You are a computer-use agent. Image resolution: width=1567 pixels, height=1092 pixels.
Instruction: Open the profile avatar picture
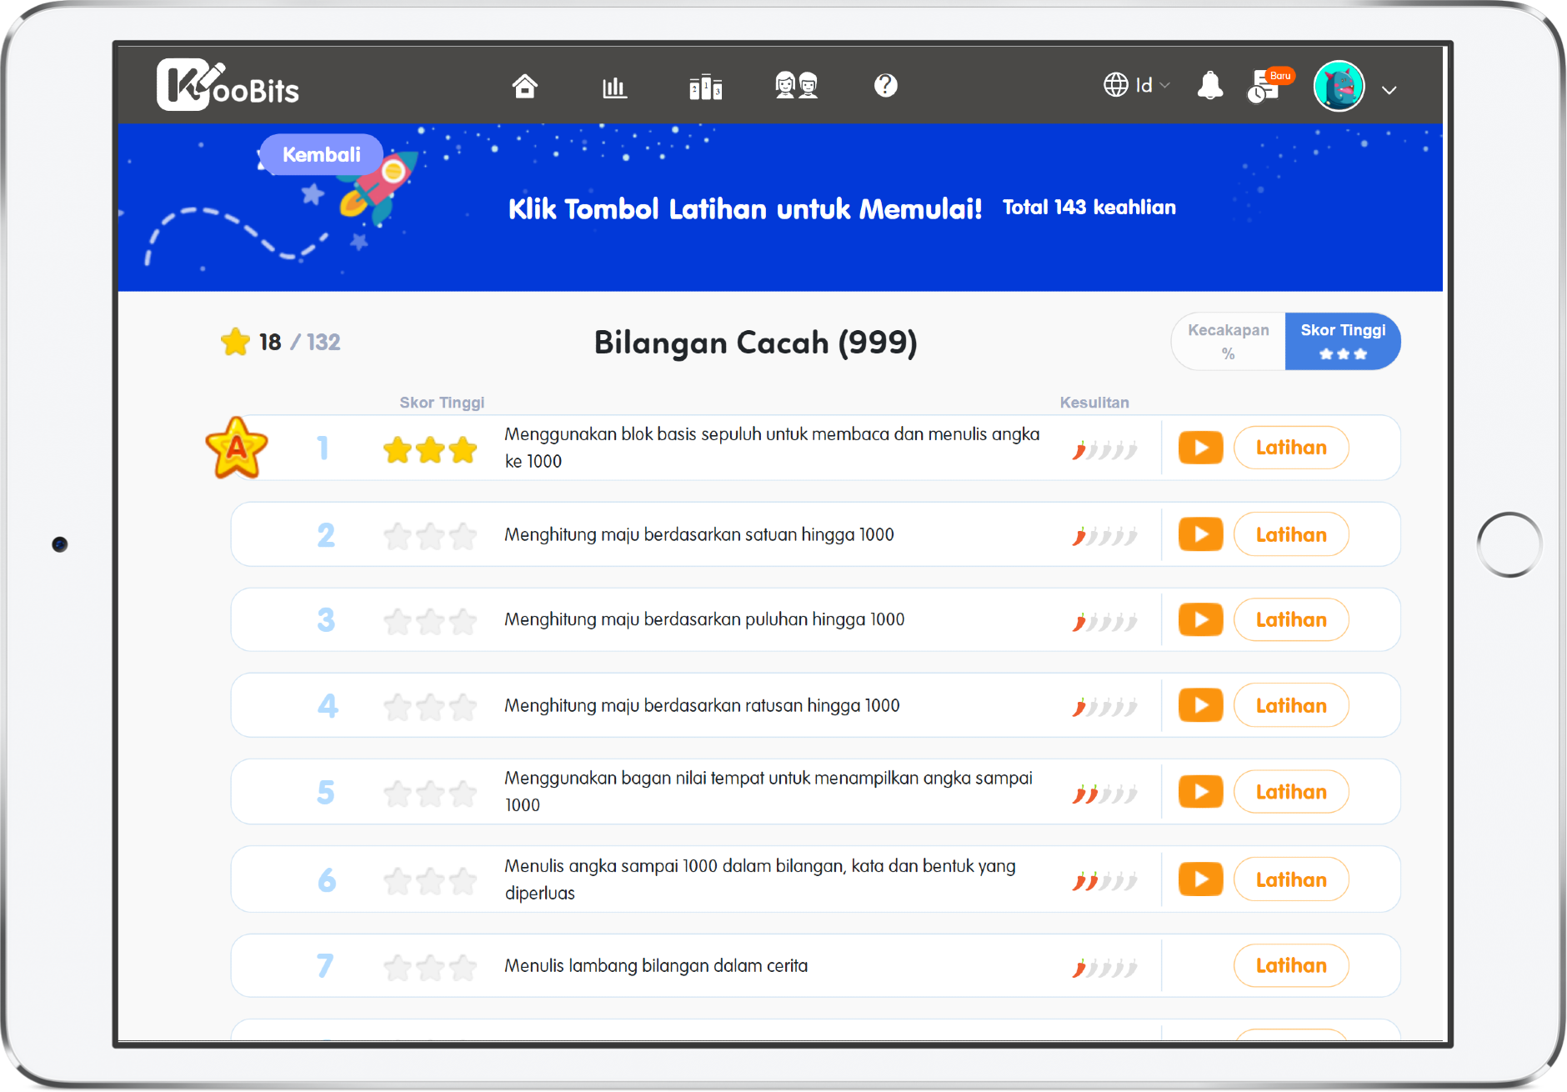[1339, 86]
